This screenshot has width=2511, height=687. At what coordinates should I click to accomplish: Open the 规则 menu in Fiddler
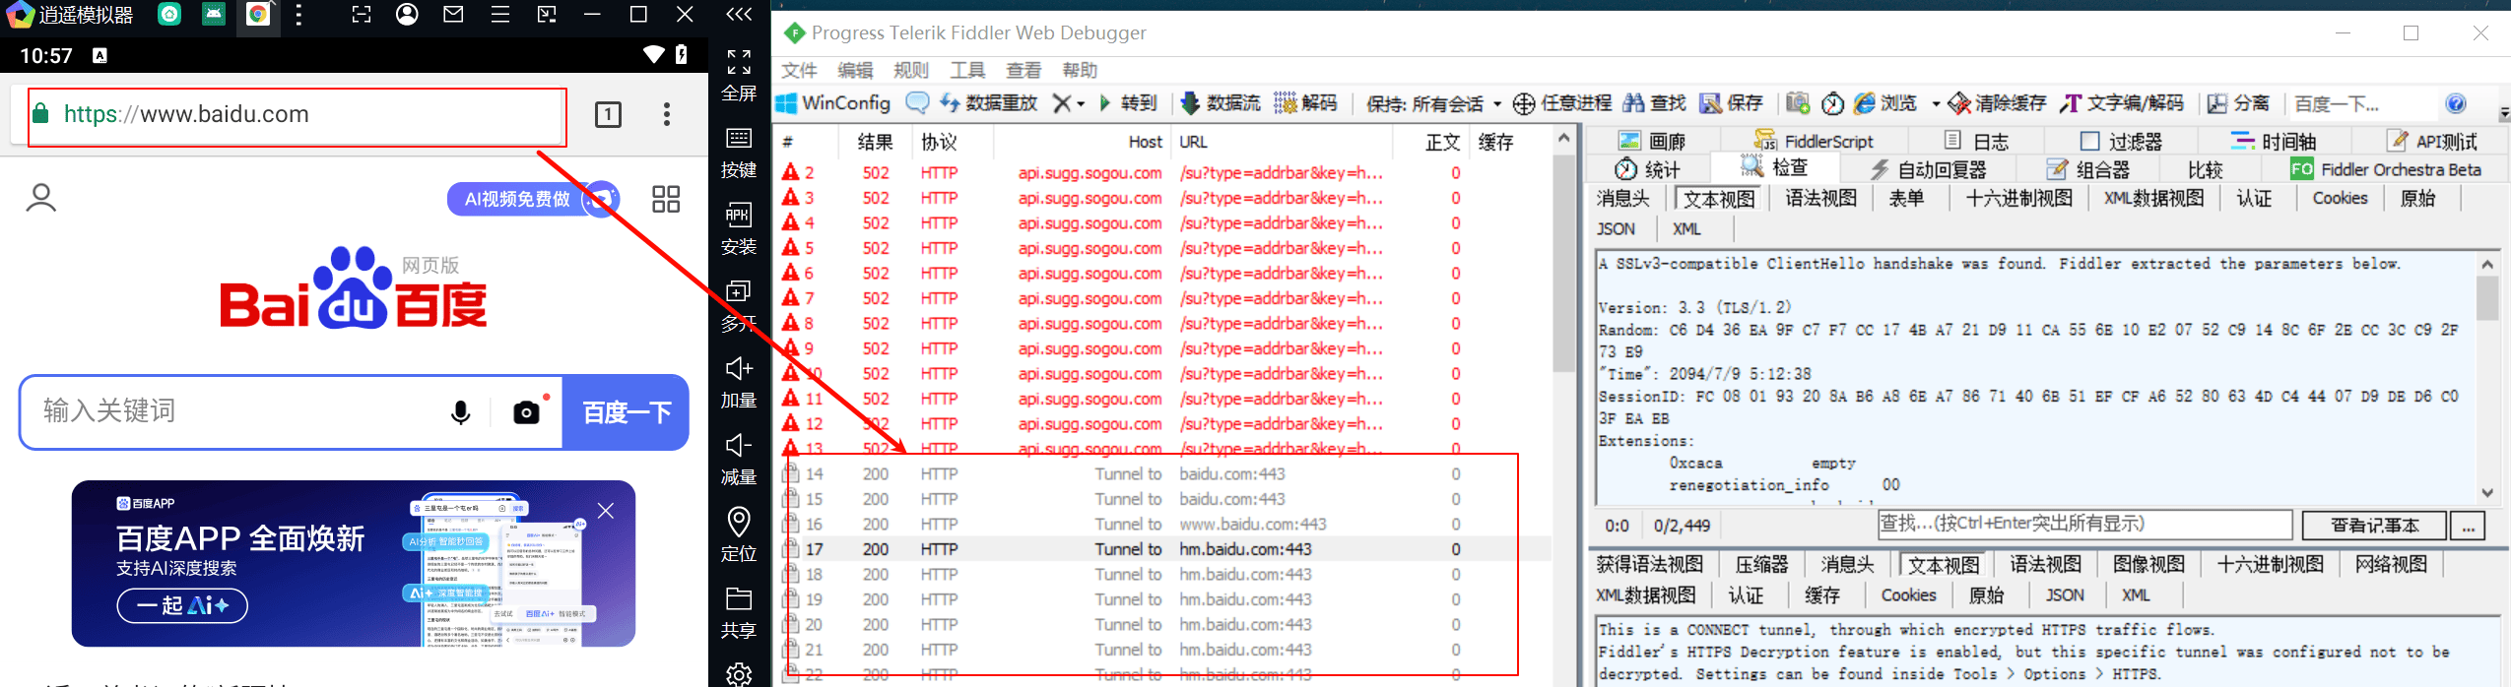click(911, 70)
